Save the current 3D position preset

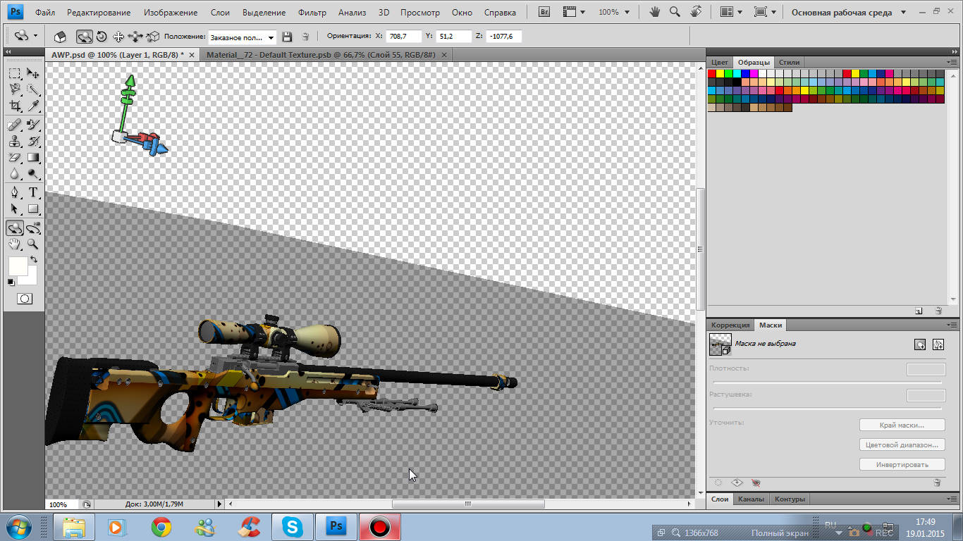[287, 37]
